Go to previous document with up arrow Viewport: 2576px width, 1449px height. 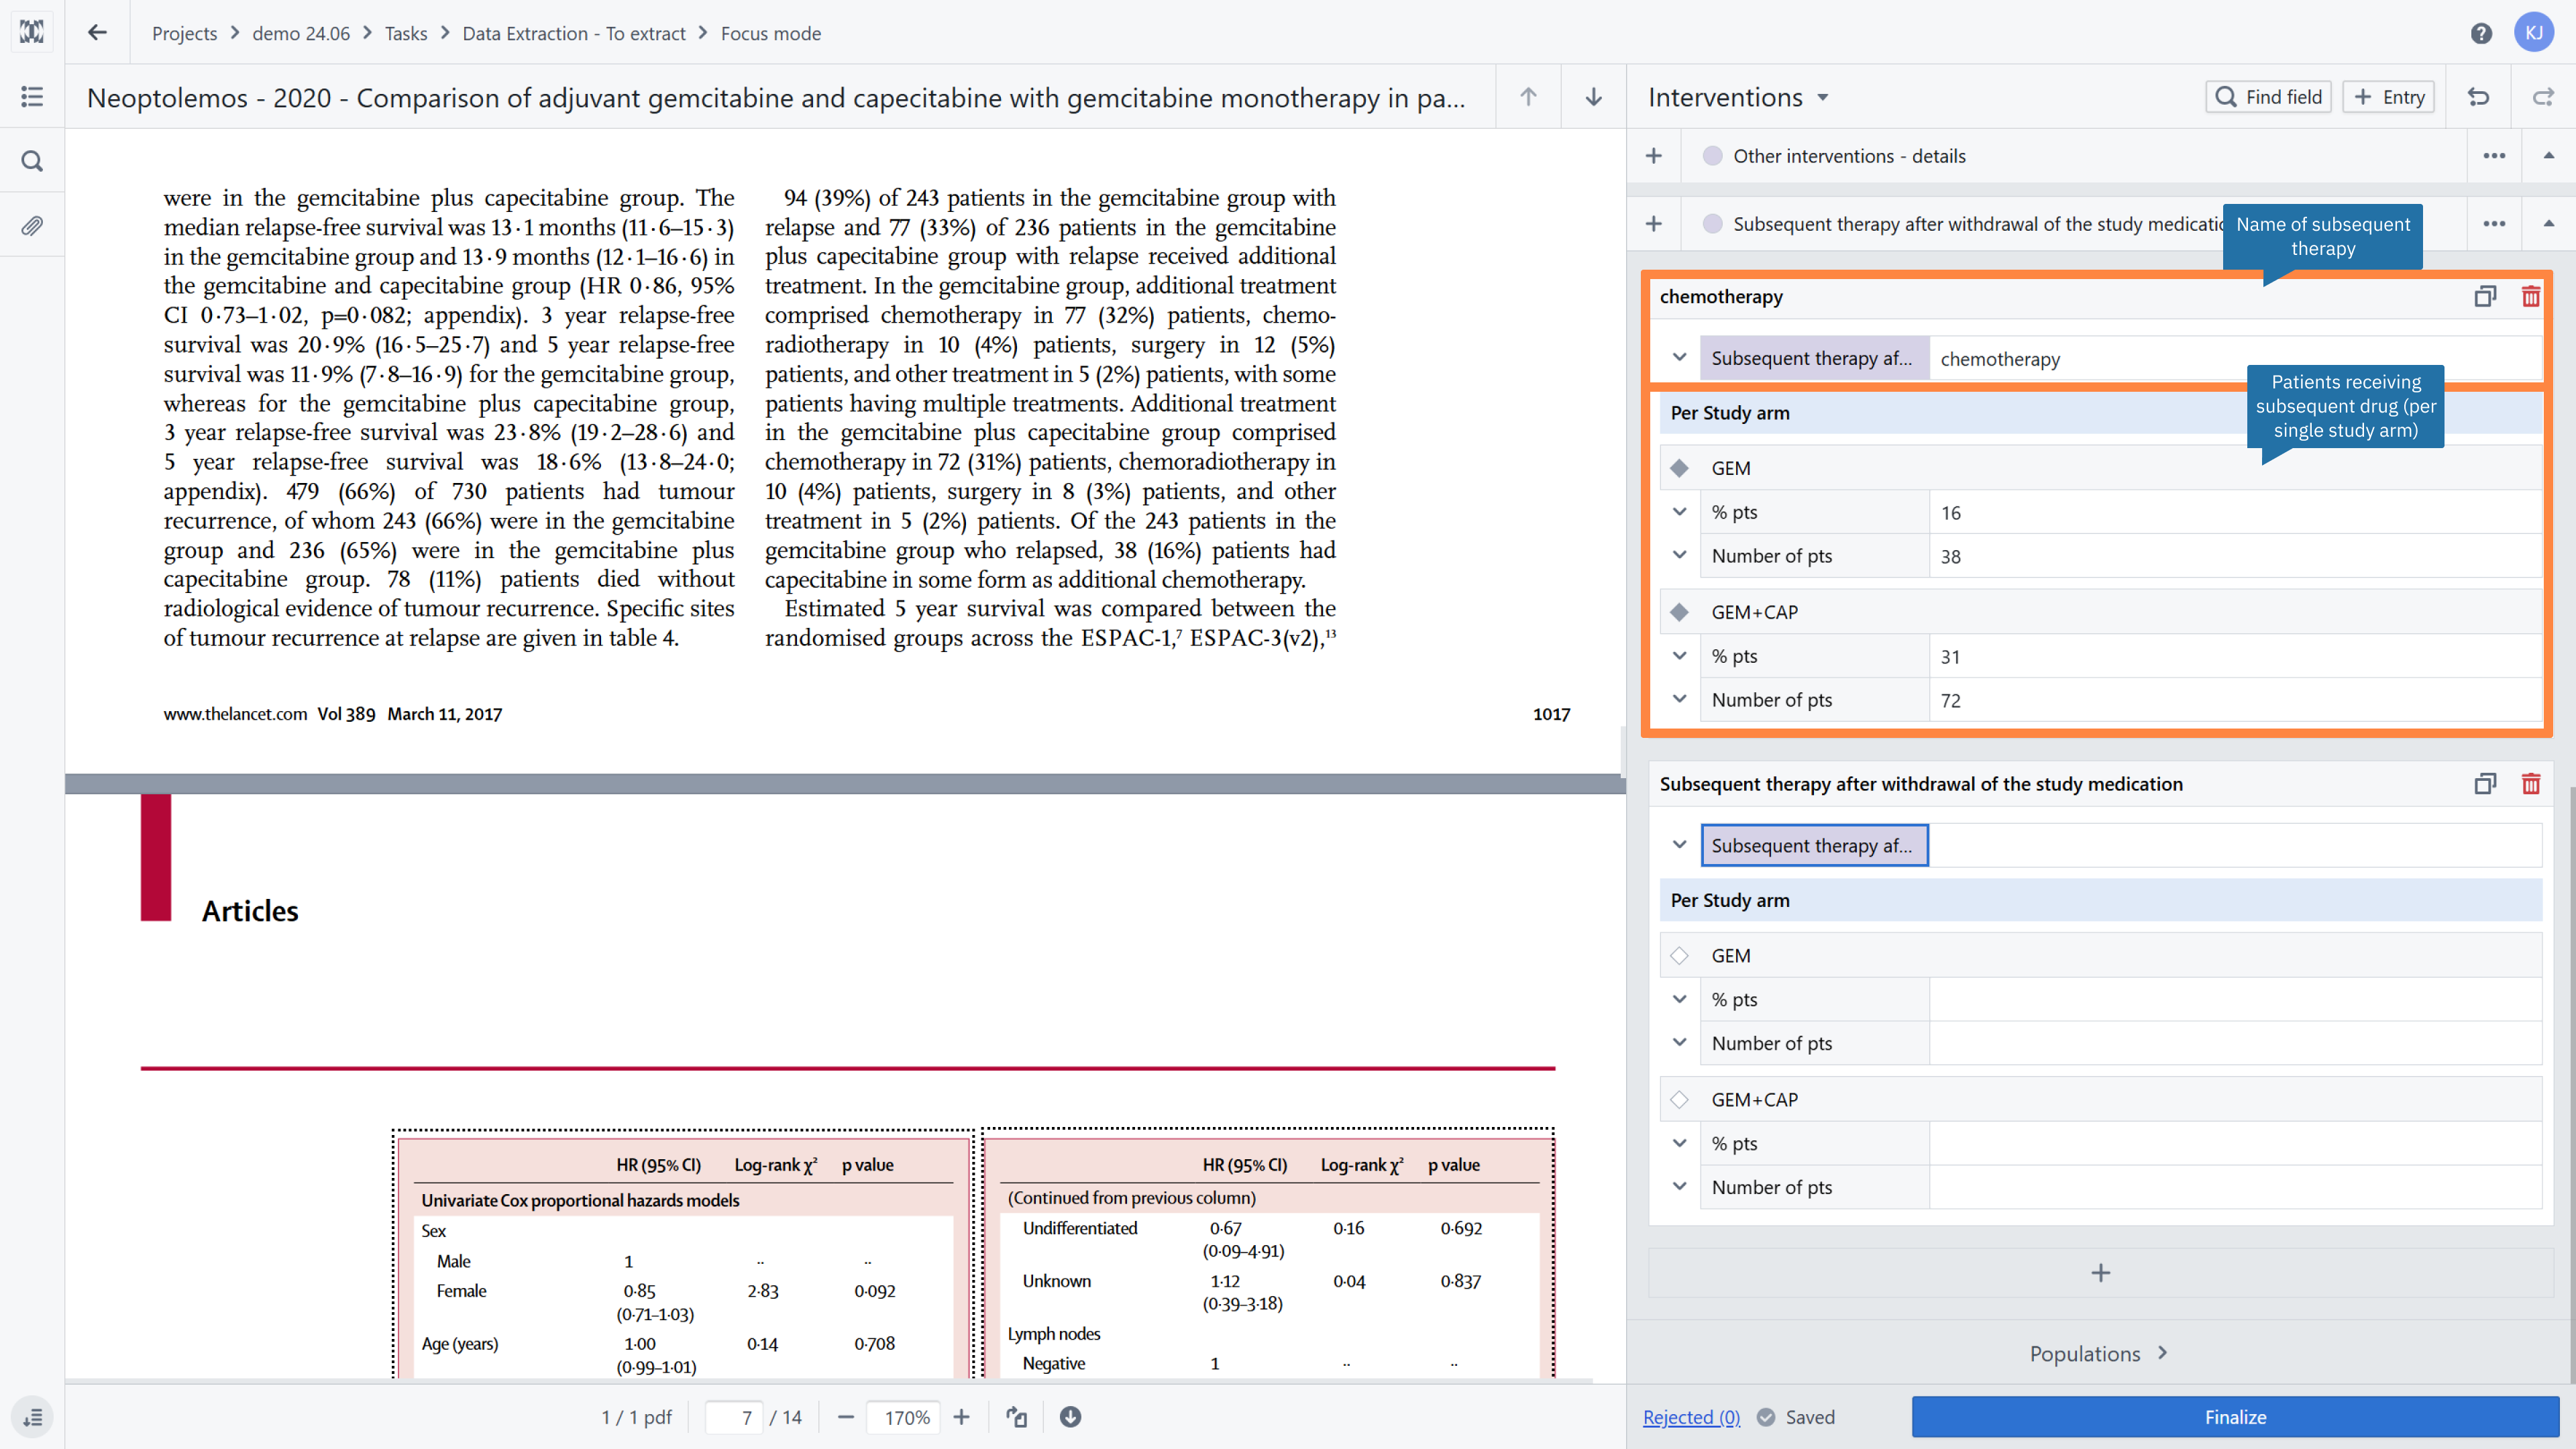[1528, 97]
